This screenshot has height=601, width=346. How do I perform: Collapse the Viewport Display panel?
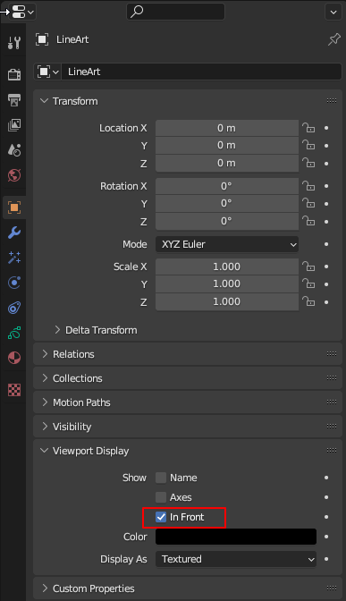[x=45, y=451]
